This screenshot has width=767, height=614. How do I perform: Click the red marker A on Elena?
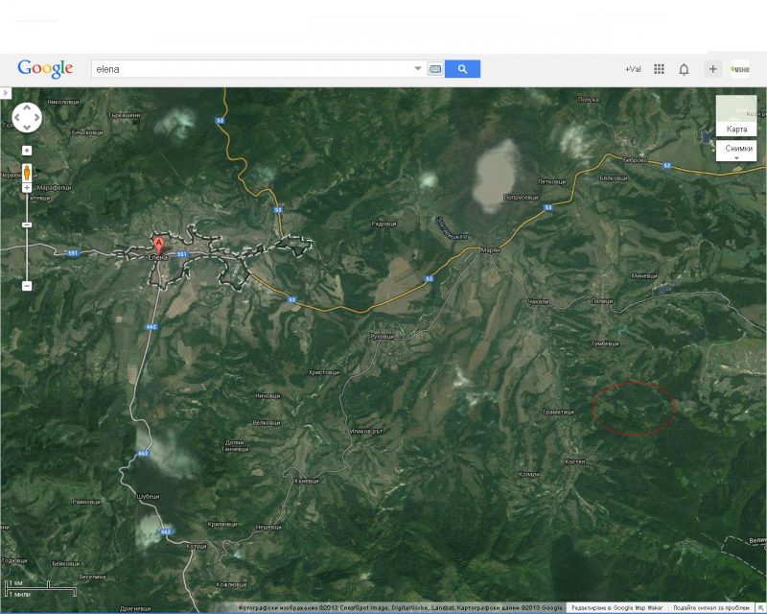[159, 245]
